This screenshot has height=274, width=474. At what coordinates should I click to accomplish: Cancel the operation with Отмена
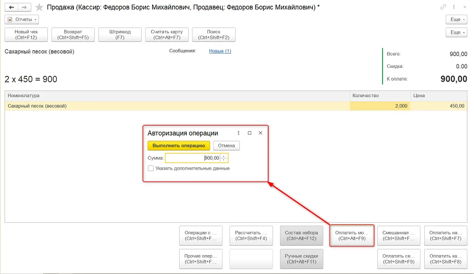click(x=227, y=146)
